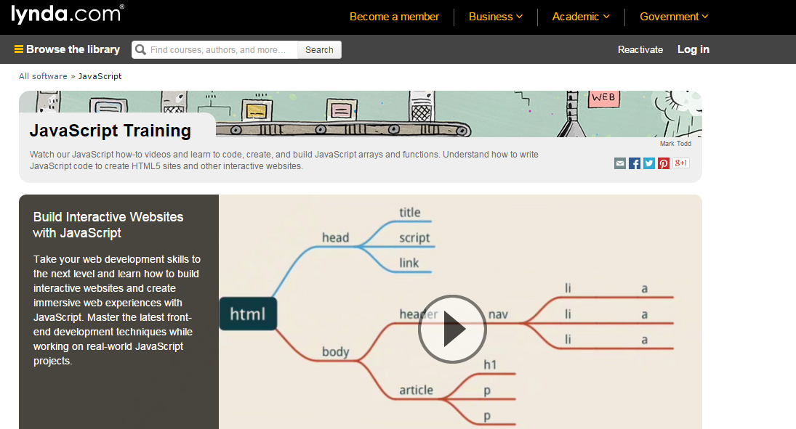Share the page on Facebook
This screenshot has height=429, width=796.
(x=635, y=163)
